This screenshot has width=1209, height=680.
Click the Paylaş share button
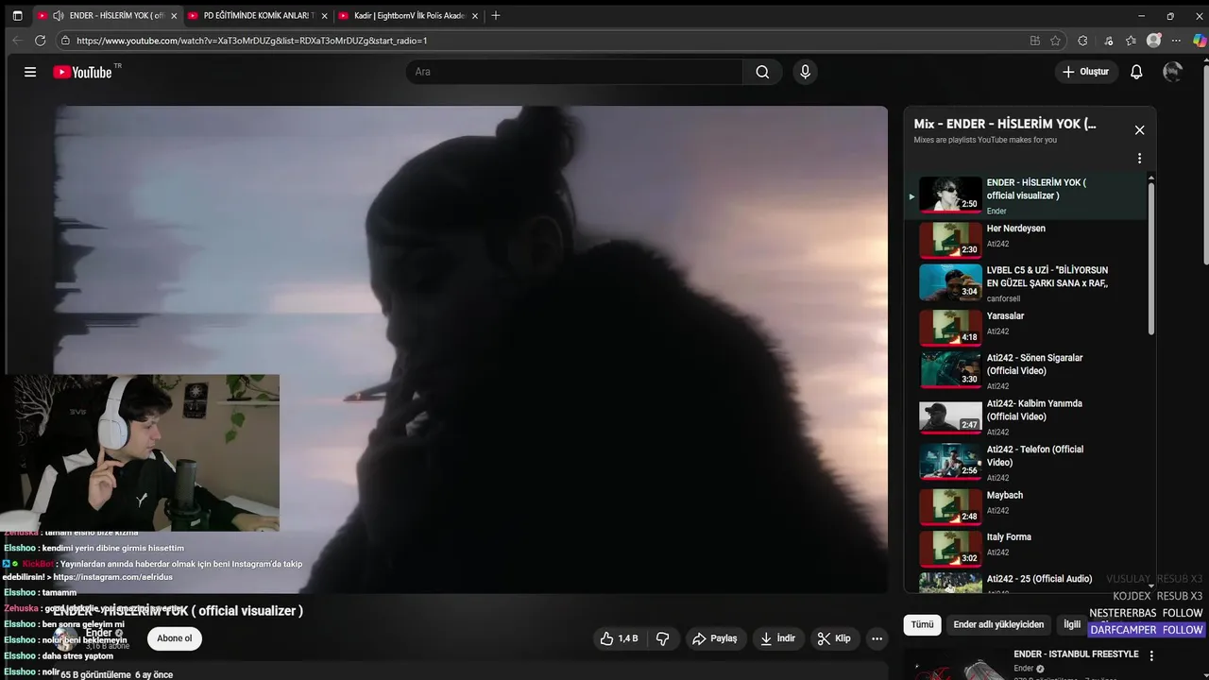(714, 638)
